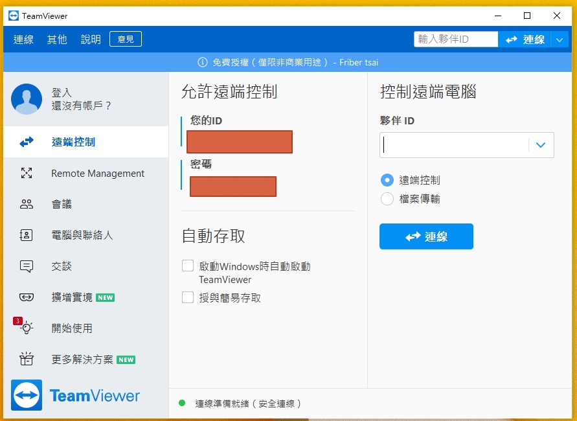Click the 輸入夥伴ID field in the toolbar
Screen dimensions: 577x421
(455, 40)
